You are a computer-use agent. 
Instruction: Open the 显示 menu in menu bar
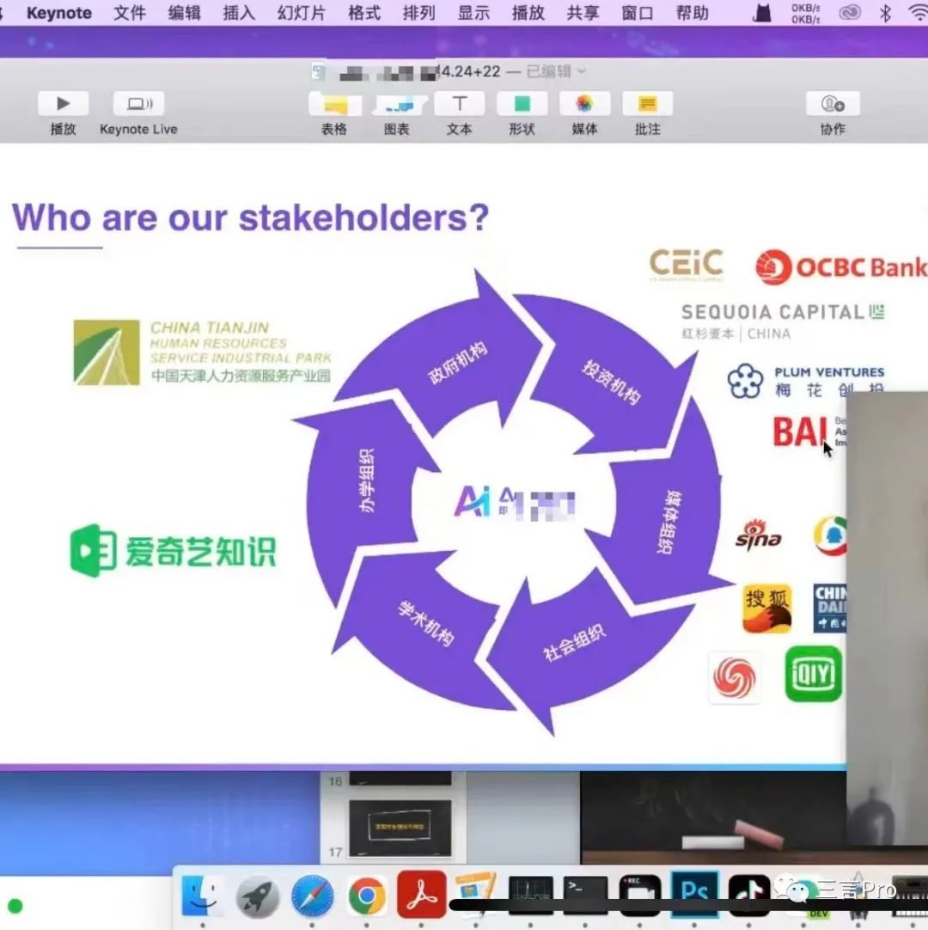point(473,13)
